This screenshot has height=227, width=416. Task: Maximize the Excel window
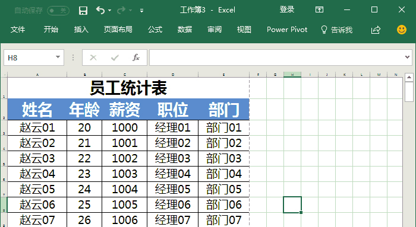point(374,10)
